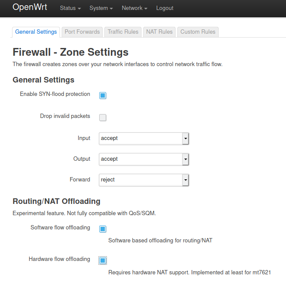286x286 pixels.
Task: Open the Status menu
Action: (x=70, y=8)
